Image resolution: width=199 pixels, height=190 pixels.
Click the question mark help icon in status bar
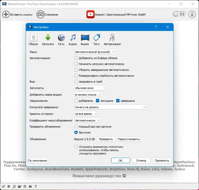pyautogui.click(x=36, y=186)
